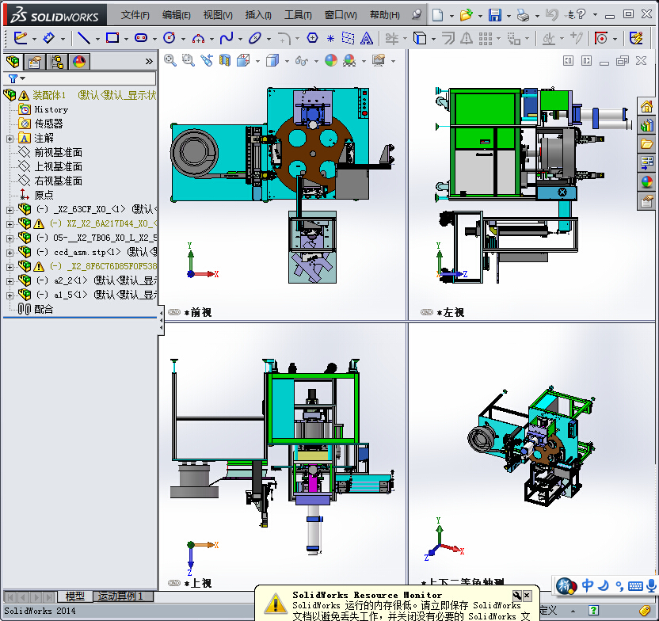The width and height of the screenshot is (659, 621).
Task: Click the Open file icon
Action: [x=466, y=15]
